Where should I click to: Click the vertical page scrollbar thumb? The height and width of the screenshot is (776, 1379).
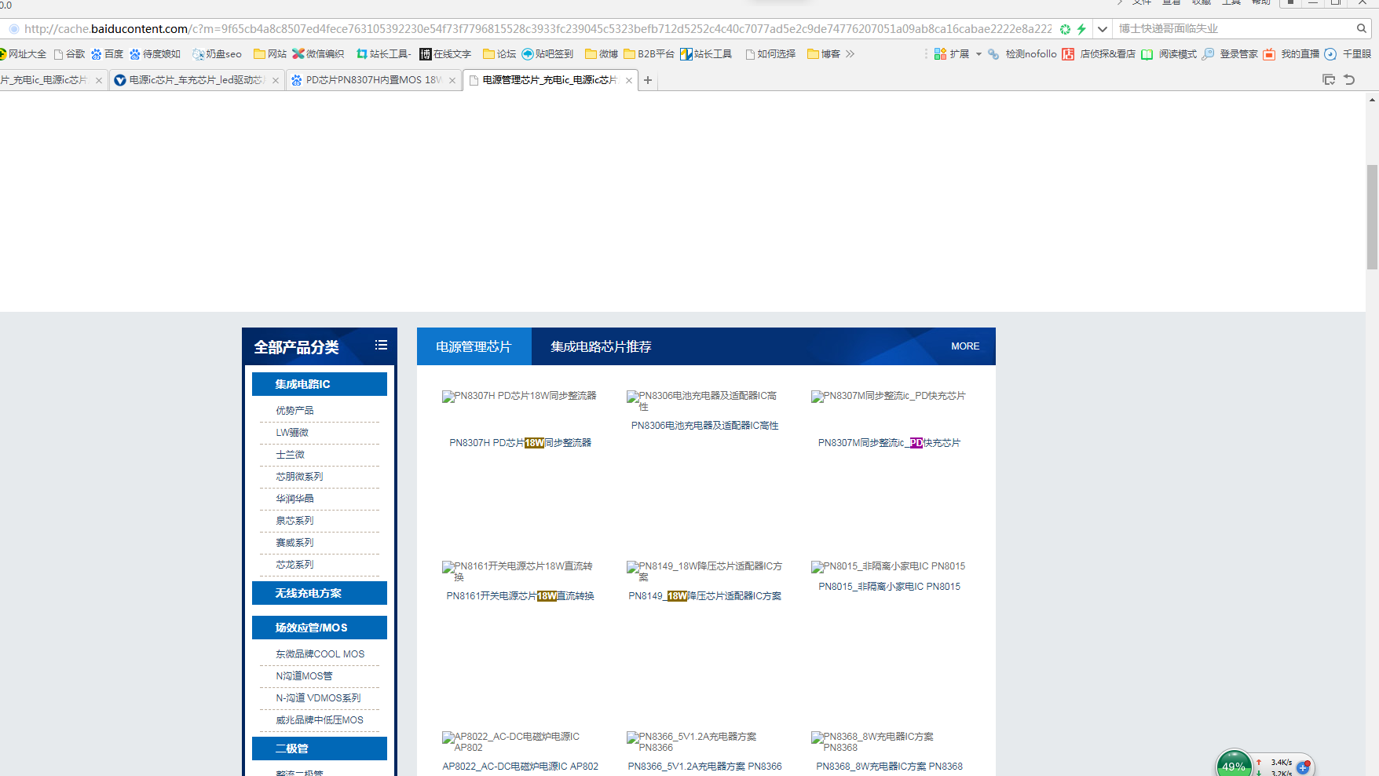tap(1372, 217)
